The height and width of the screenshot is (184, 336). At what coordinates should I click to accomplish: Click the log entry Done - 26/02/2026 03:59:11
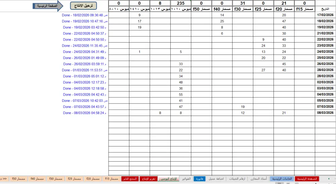point(85,64)
